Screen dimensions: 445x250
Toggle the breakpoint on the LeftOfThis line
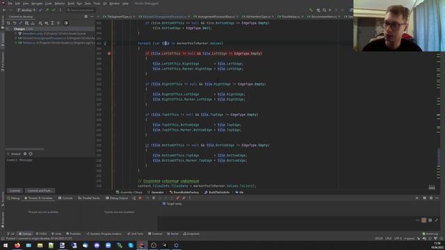point(109,53)
